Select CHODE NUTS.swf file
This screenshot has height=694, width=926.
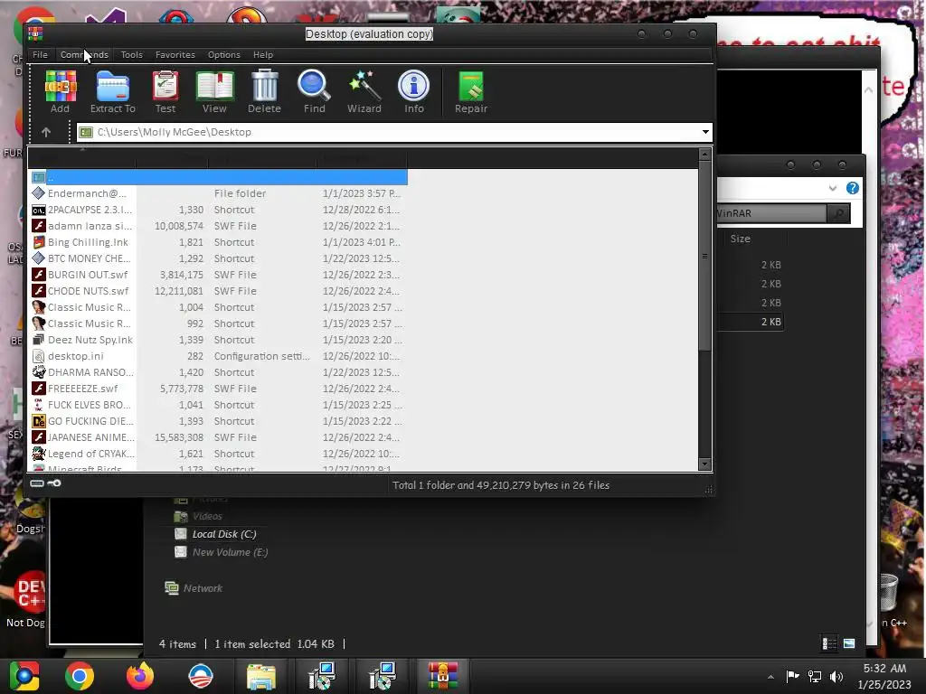(219, 291)
